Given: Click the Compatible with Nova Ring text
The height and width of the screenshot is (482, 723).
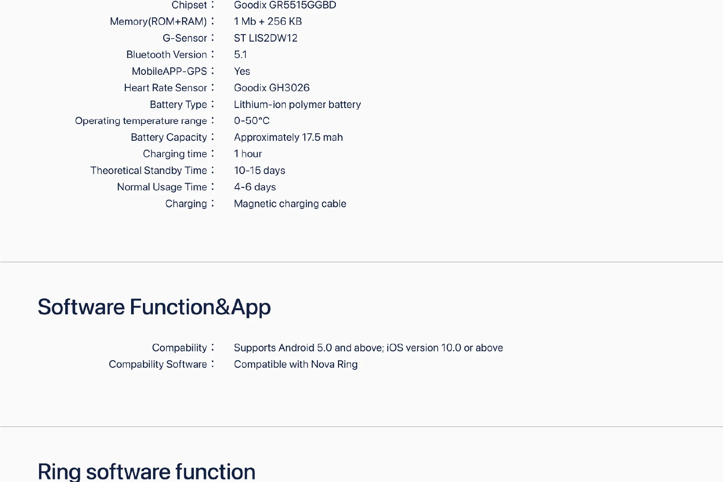Looking at the screenshot, I should 296,364.
